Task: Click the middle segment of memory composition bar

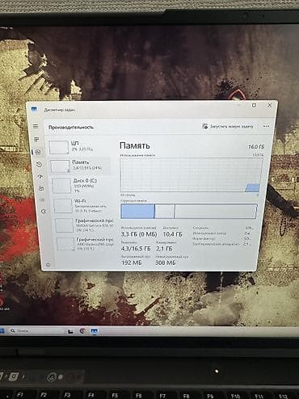Action: click(x=165, y=211)
